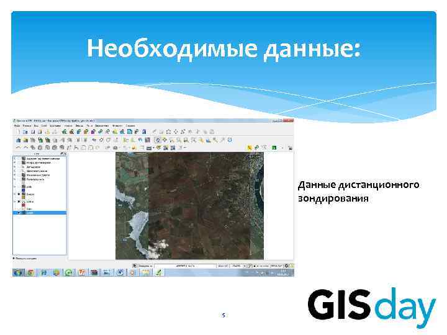
Task: Open dropdown arrow beside bottom toolbar icon
Action: [x=153, y=148]
